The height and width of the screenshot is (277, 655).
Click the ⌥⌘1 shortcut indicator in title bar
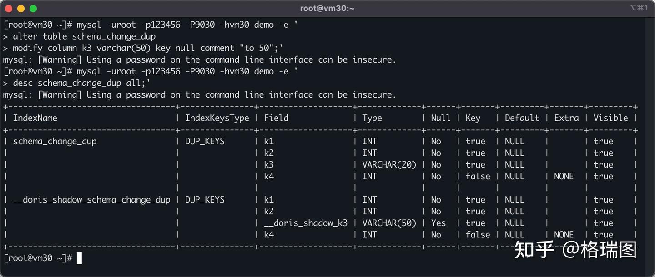(638, 8)
